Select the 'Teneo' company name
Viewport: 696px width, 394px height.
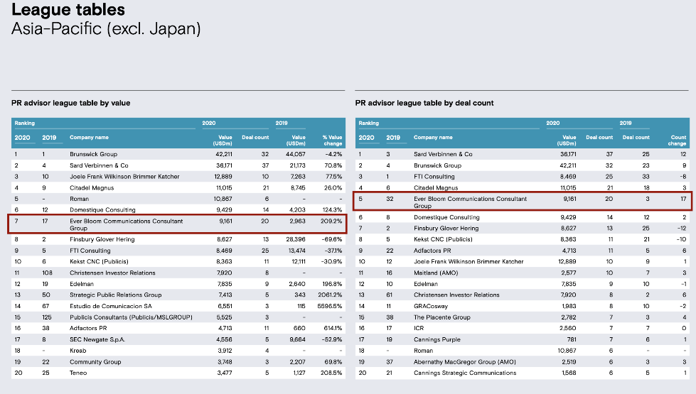(78, 373)
